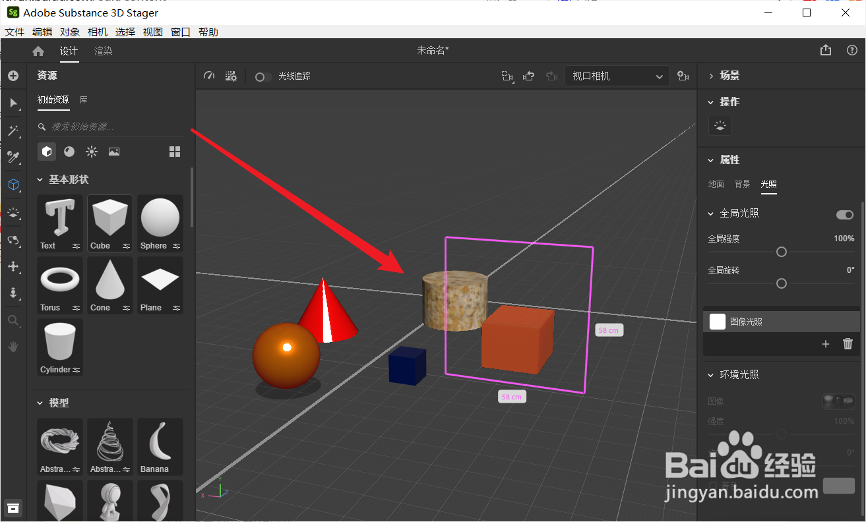Image resolution: width=866 pixels, height=522 pixels.
Task: Delete the light with trash icon
Action: point(848,344)
